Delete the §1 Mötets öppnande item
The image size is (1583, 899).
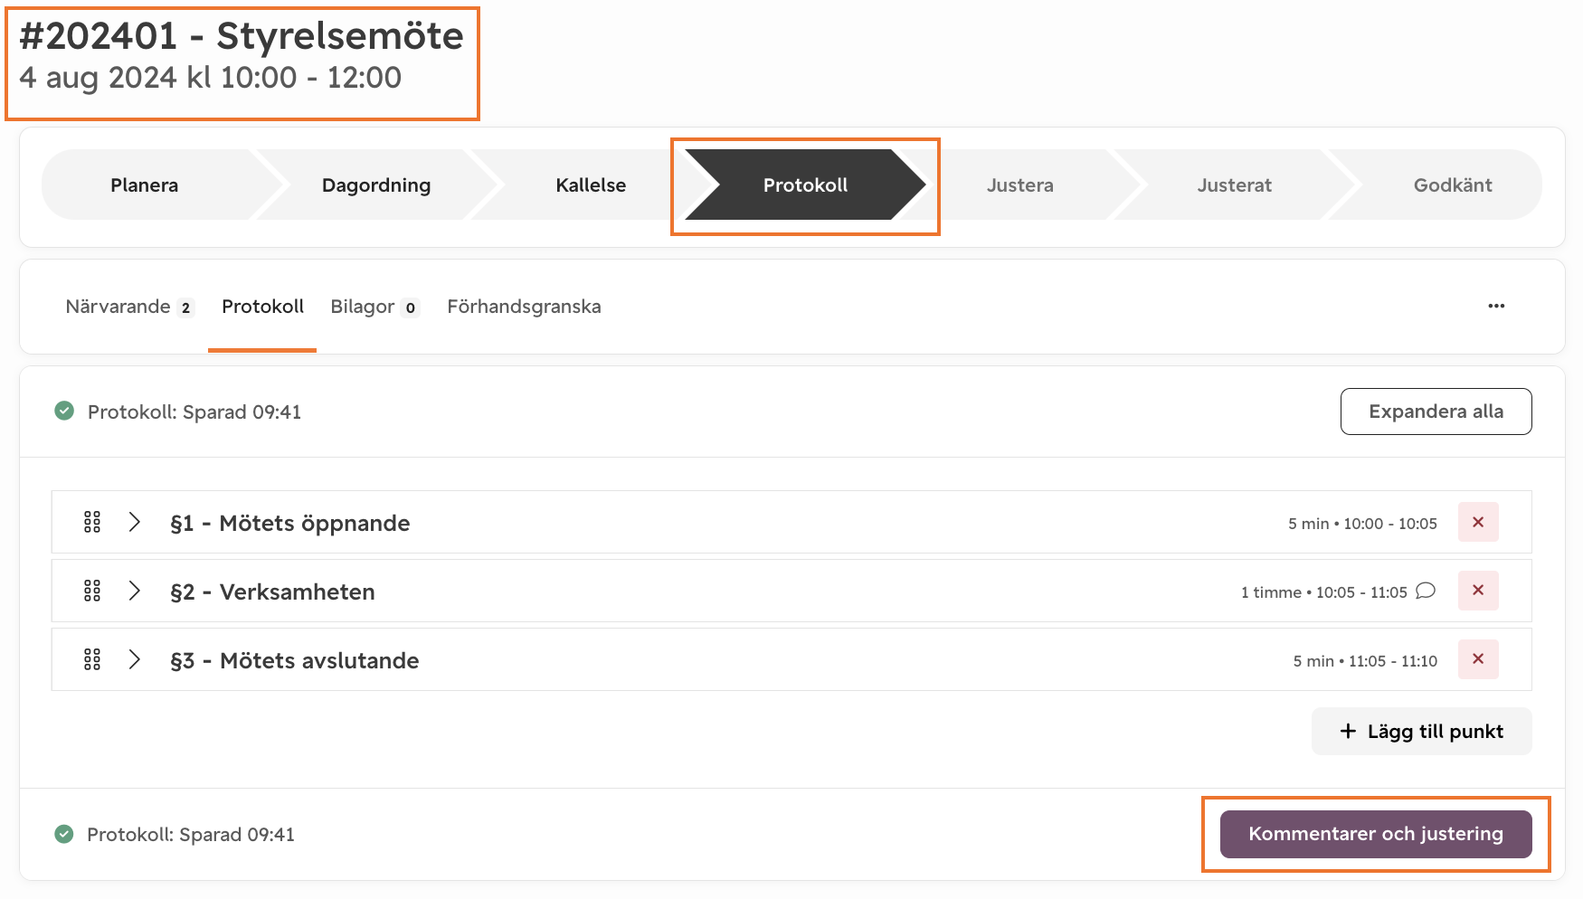click(x=1478, y=522)
